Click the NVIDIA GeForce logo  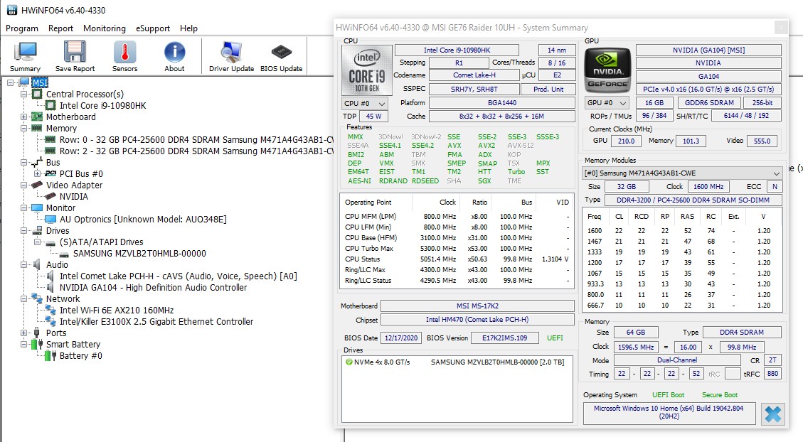click(x=607, y=70)
